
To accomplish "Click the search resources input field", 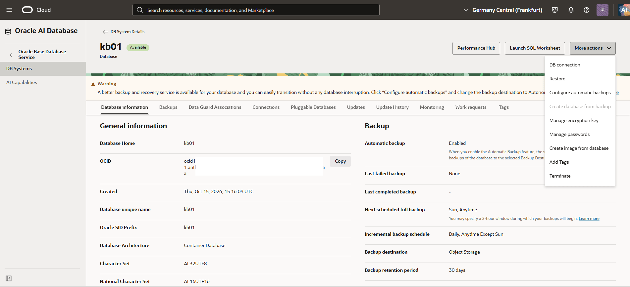I will point(256,10).
